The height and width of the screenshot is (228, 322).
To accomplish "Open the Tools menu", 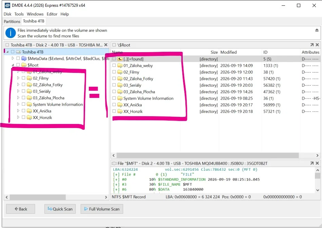I will coord(19,14).
